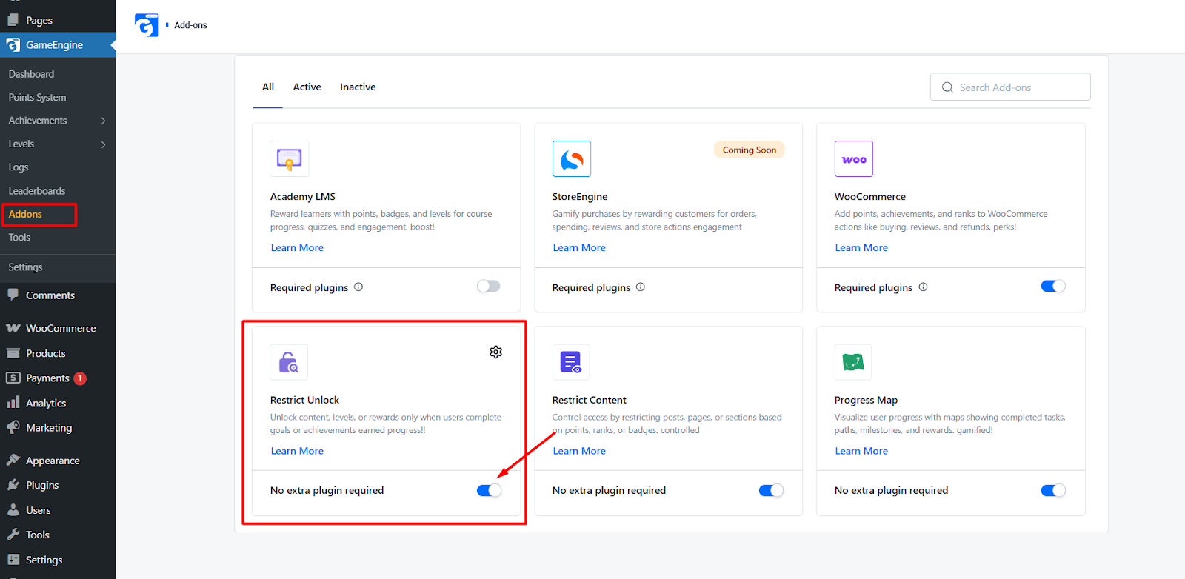Click the StoreEngine add-on icon

[572, 158]
